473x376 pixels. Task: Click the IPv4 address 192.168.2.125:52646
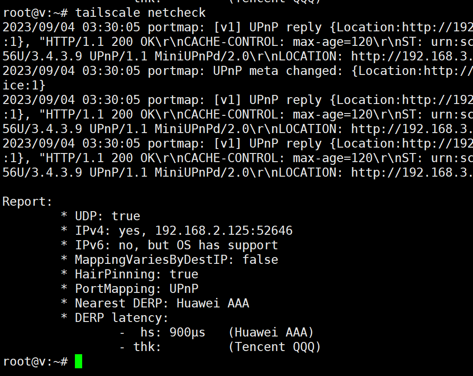tap(224, 231)
